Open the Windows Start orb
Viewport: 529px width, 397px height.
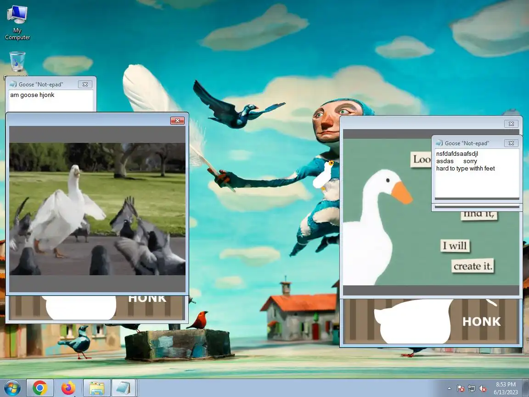[x=12, y=388]
